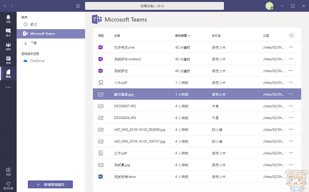Click the compose new chat icon

(78, 6)
